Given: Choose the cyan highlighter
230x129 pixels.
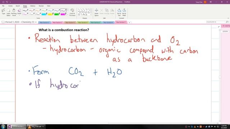Looking at the screenshot, I should [44, 14].
